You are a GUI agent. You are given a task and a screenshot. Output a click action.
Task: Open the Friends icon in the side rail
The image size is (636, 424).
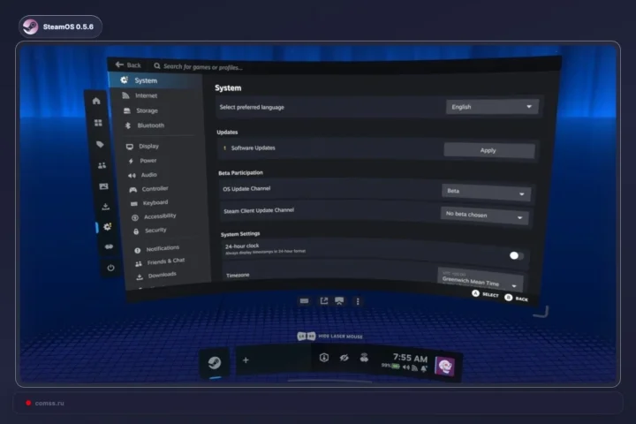[102, 165]
